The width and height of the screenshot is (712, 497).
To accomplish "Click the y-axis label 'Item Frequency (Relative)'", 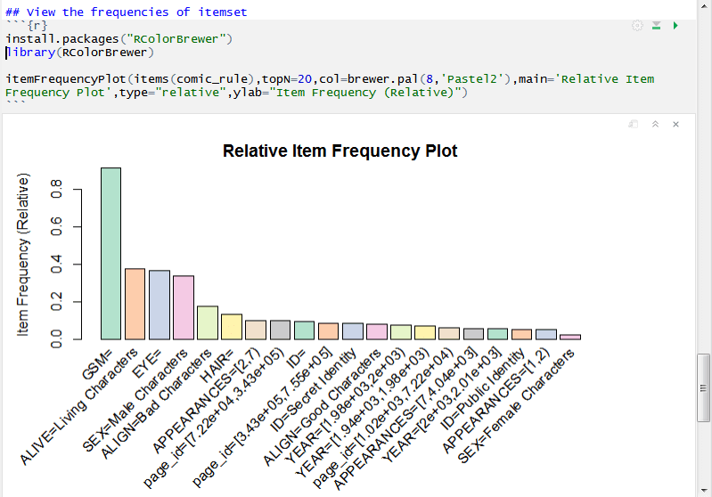I will tap(24, 254).
